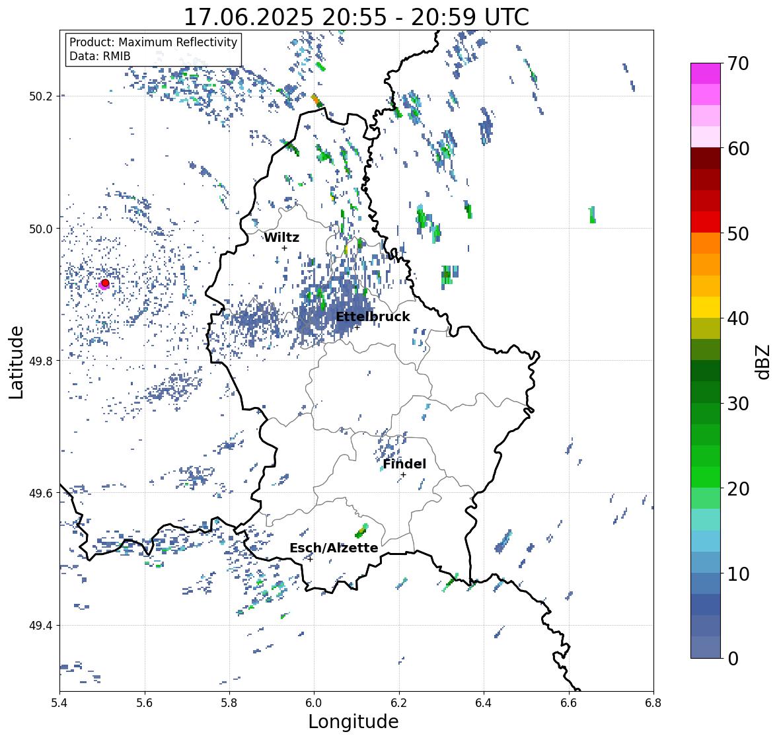Click the Latitude axis label

[x=16, y=362]
